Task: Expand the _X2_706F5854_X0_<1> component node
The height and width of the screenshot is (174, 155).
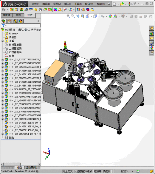Action: click(3, 134)
